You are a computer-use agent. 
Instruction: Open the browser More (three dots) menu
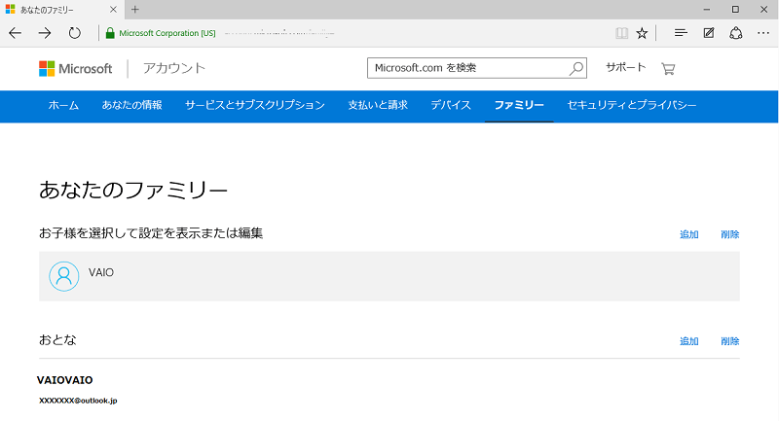coord(763,33)
